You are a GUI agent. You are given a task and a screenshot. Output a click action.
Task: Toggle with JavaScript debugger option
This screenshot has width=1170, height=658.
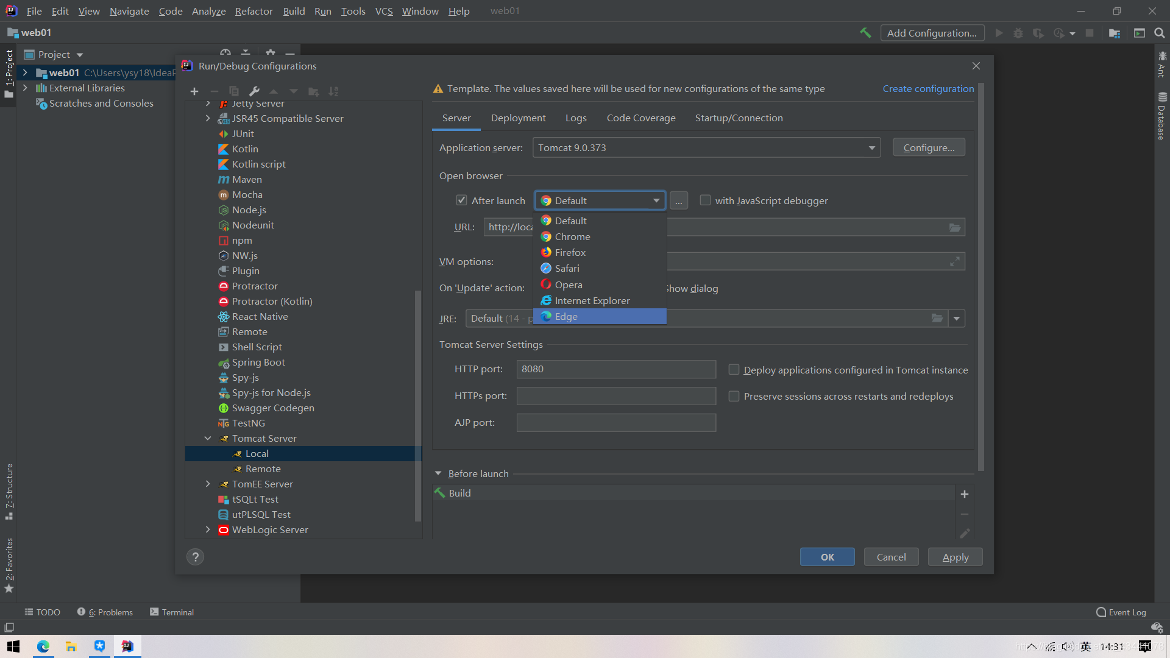[x=704, y=200]
